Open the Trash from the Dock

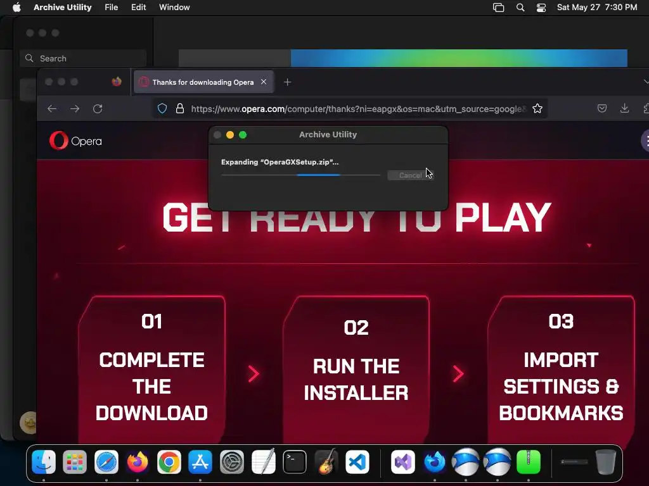pyautogui.click(x=605, y=461)
